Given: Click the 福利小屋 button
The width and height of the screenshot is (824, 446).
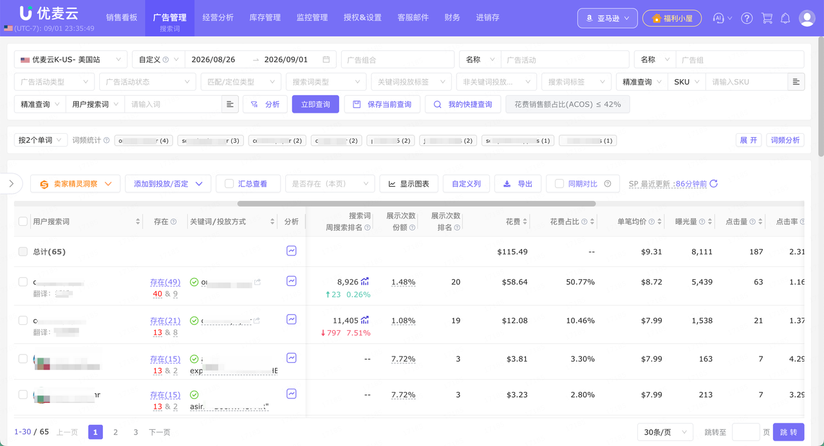Looking at the screenshot, I should pos(672,18).
